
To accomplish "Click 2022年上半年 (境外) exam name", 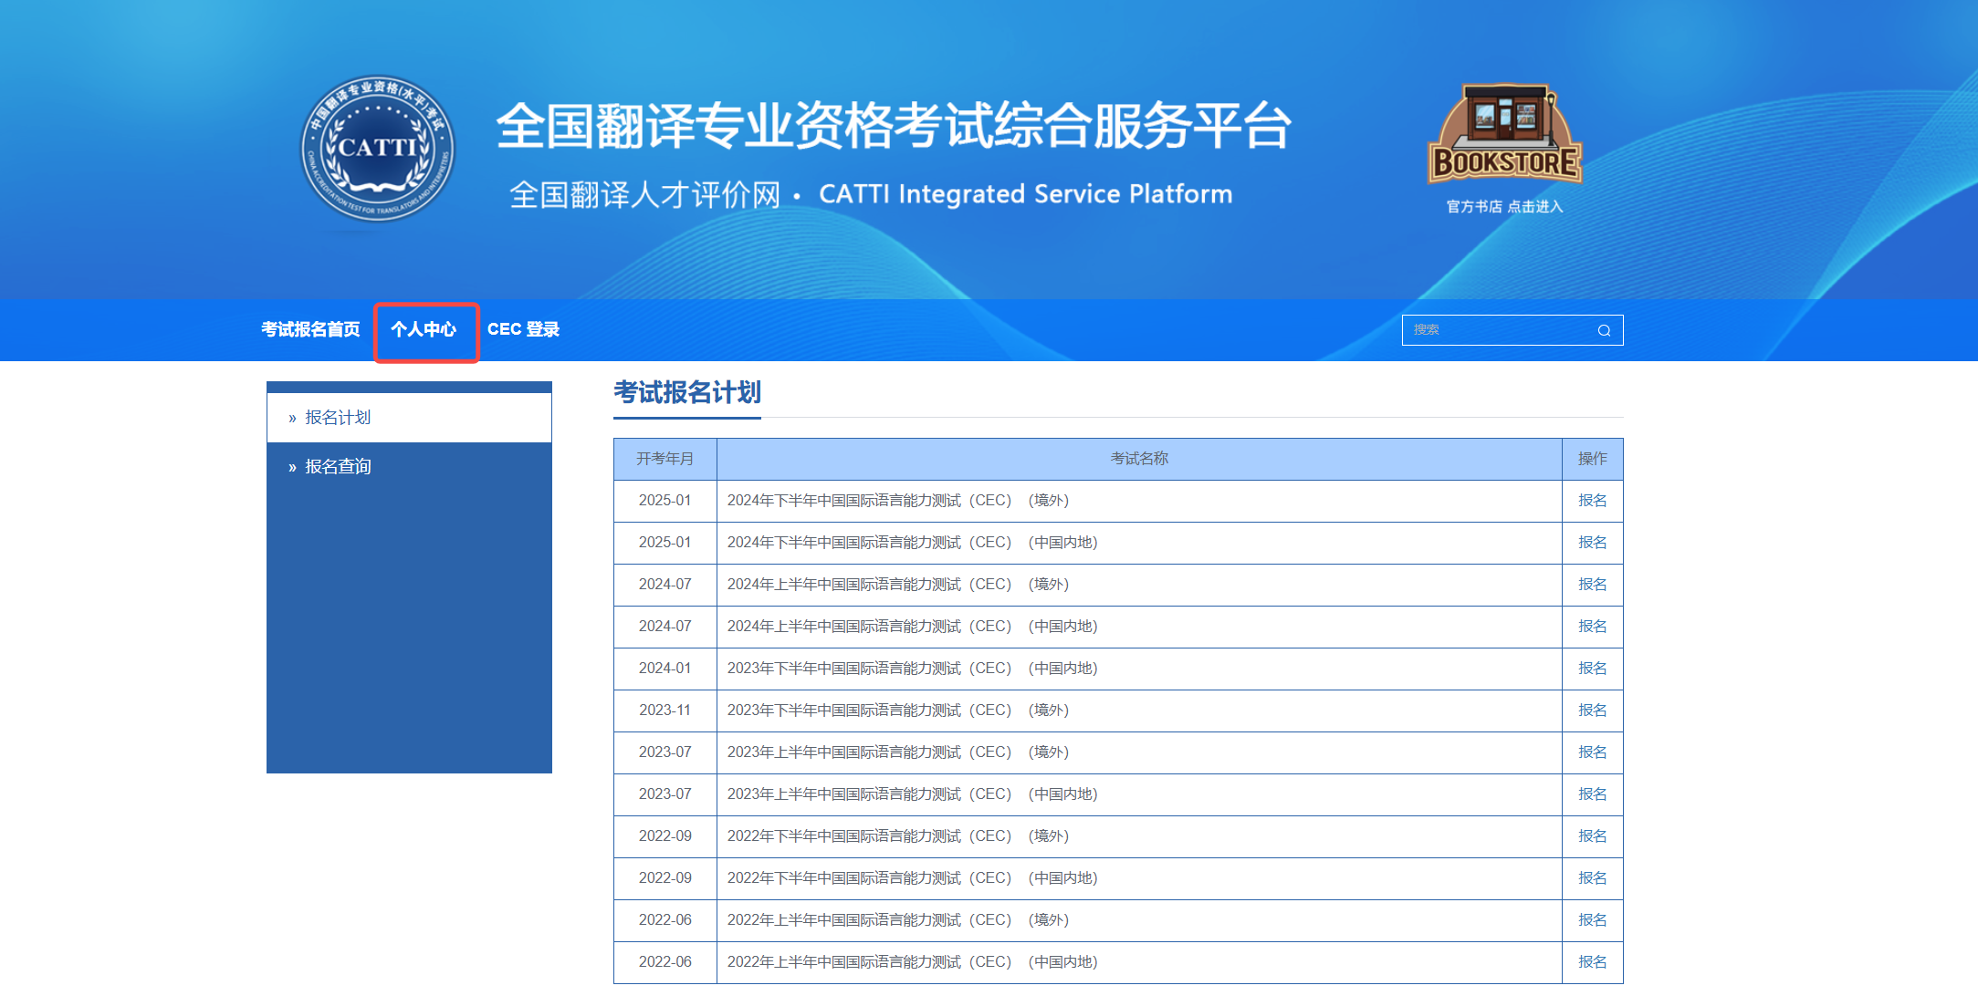I will tap(898, 920).
